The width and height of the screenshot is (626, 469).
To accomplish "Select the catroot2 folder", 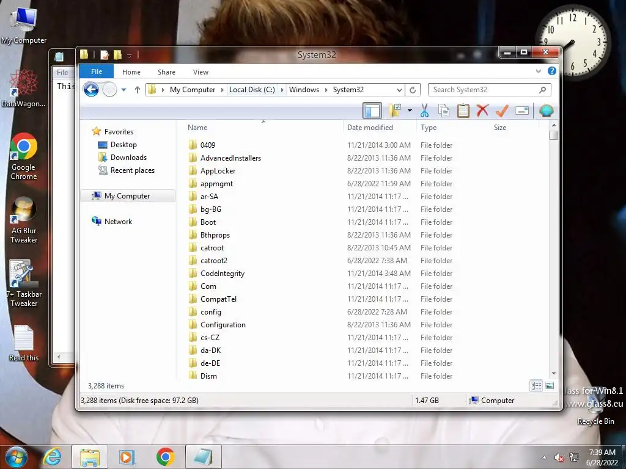I will (213, 260).
